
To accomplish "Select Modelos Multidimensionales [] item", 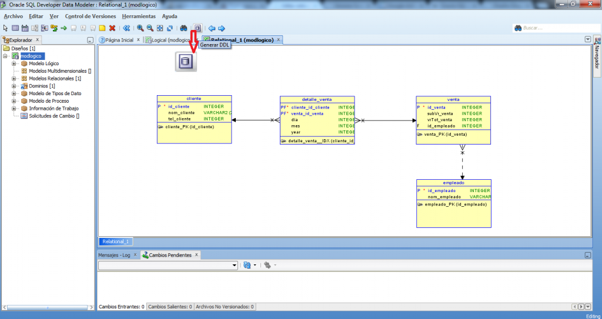I will (60, 71).
